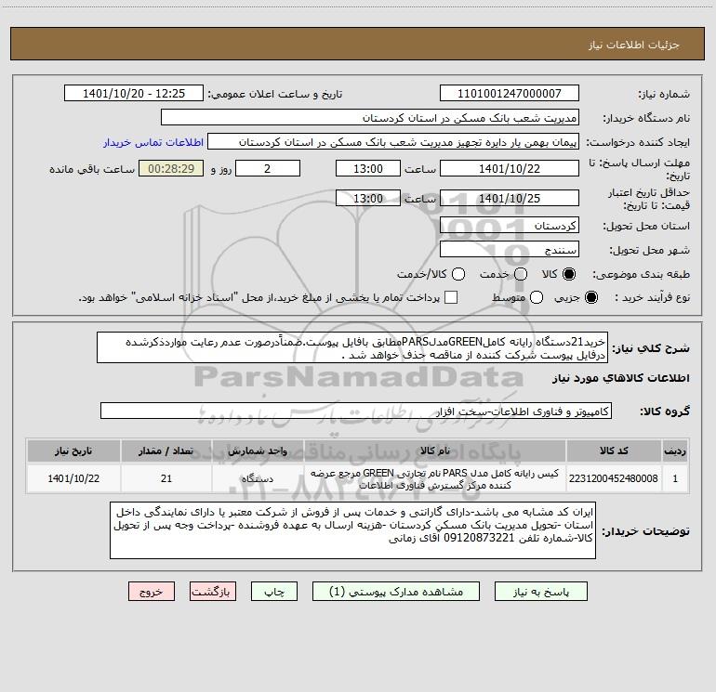Click the request creator field پیمان بهمن یار

coord(393,141)
